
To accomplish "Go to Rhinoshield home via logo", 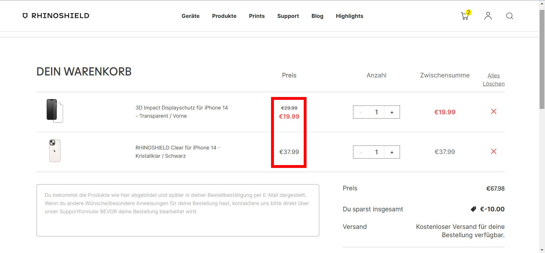I will point(56,16).
